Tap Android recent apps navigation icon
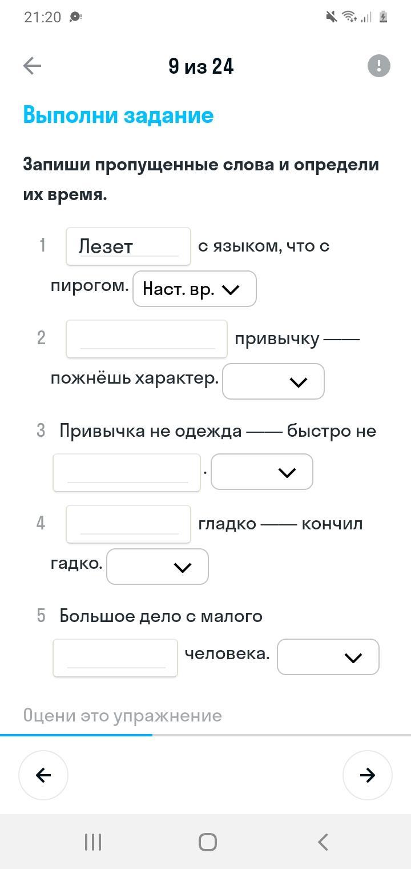The image size is (411, 869). 93,842
